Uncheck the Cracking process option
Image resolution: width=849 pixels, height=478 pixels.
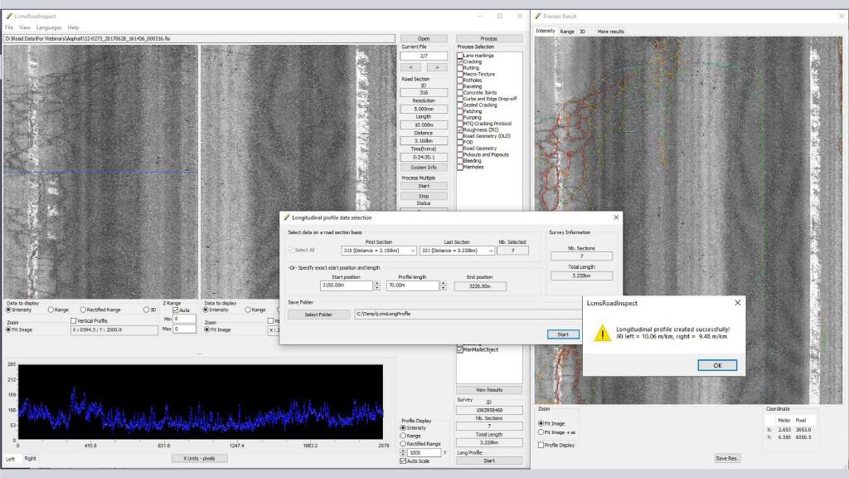pos(460,61)
